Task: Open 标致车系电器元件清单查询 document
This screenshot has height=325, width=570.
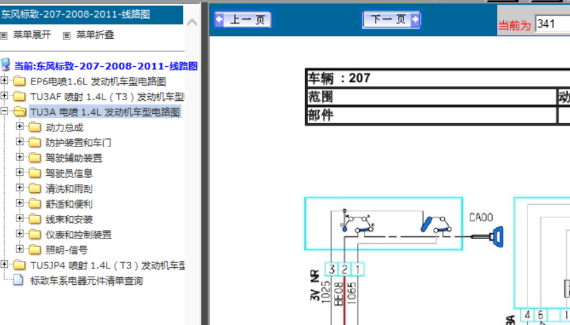Action: click(87, 281)
